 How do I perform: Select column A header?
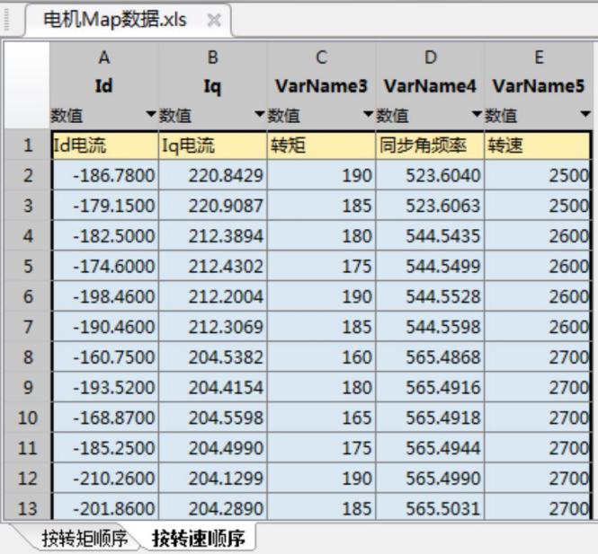click(x=104, y=58)
